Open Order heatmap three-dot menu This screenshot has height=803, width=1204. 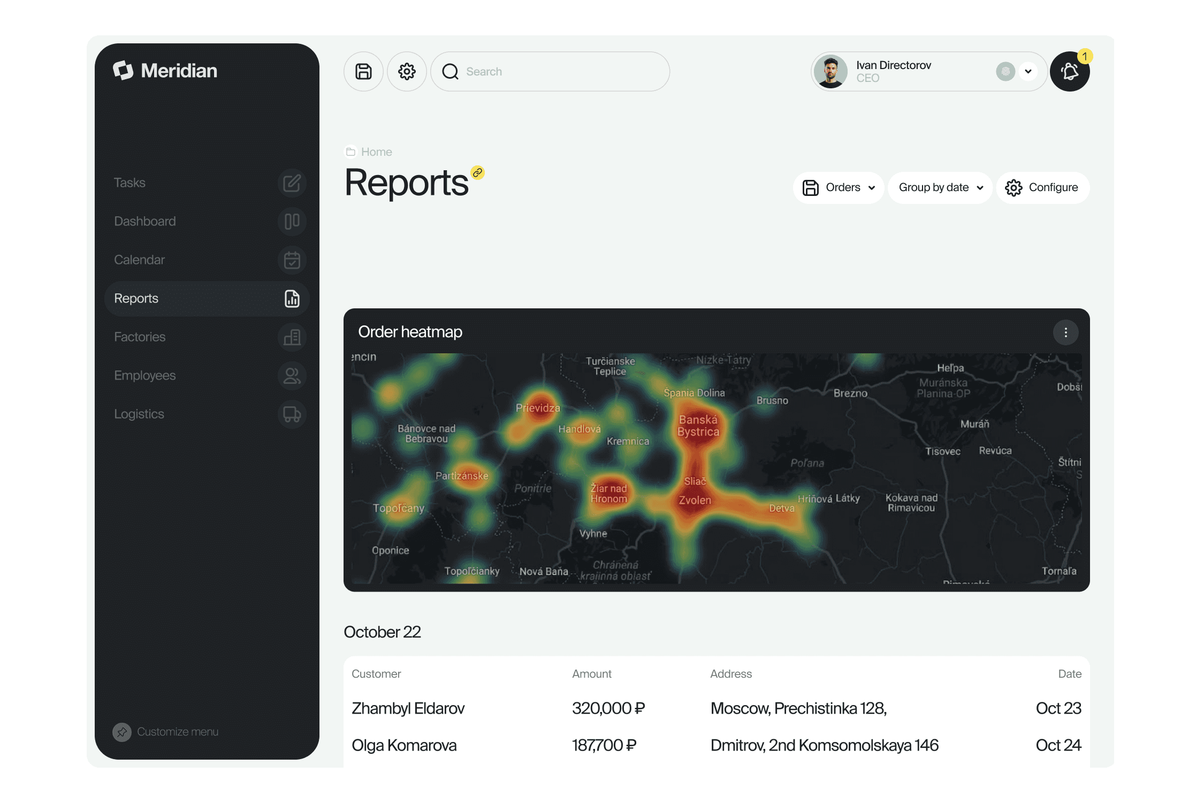pos(1065,332)
